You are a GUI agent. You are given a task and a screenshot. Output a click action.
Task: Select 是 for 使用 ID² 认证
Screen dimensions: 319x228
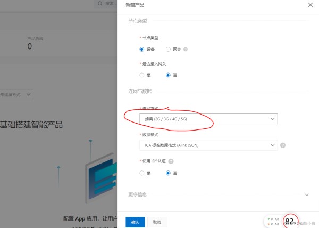[x=142, y=173]
